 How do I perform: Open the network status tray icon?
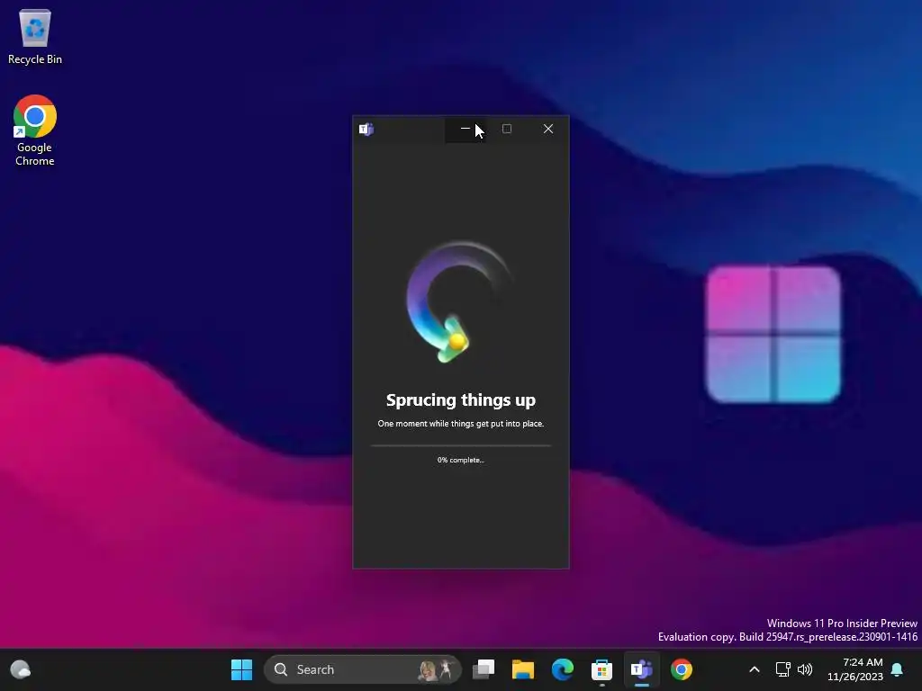pyautogui.click(x=783, y=669)
